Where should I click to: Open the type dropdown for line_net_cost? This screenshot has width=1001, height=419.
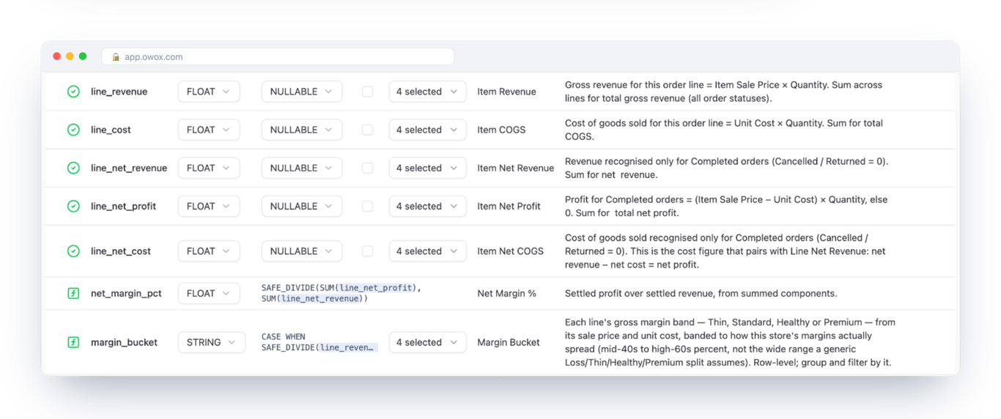click(x=209, y=251)
